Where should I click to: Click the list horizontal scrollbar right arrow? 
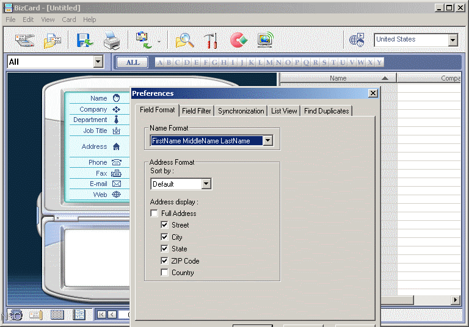[x=456, y=300]
